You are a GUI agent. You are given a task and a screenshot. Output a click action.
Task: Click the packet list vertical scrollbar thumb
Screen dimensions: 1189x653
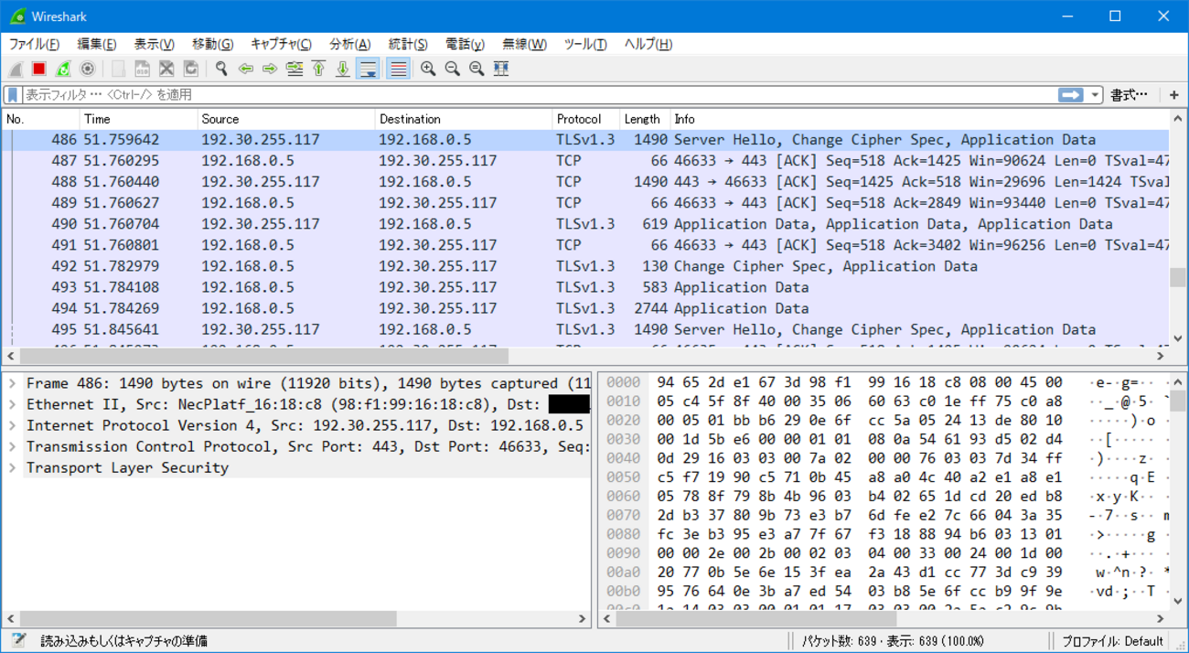(1177, 278)
